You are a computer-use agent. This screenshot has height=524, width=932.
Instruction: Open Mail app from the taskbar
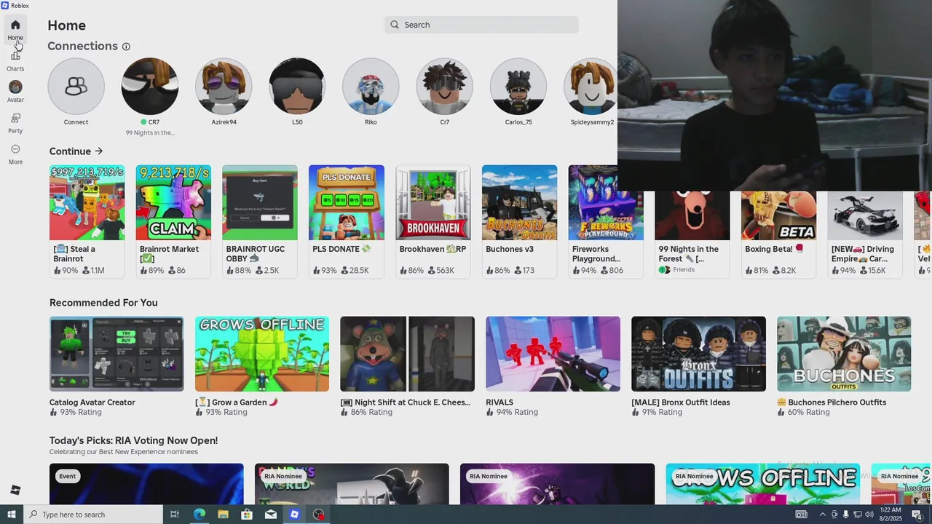coord(271,515)
